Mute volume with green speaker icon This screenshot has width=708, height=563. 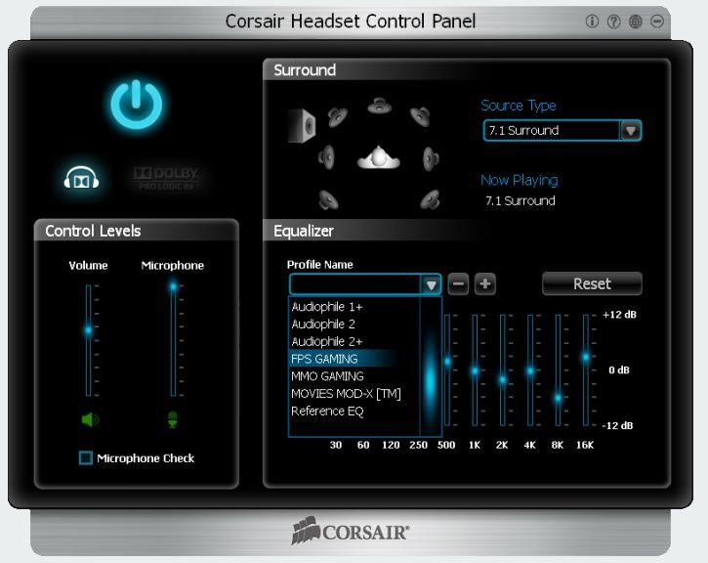point(90,419)
